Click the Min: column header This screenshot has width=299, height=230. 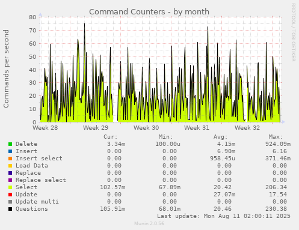(165, 137)
